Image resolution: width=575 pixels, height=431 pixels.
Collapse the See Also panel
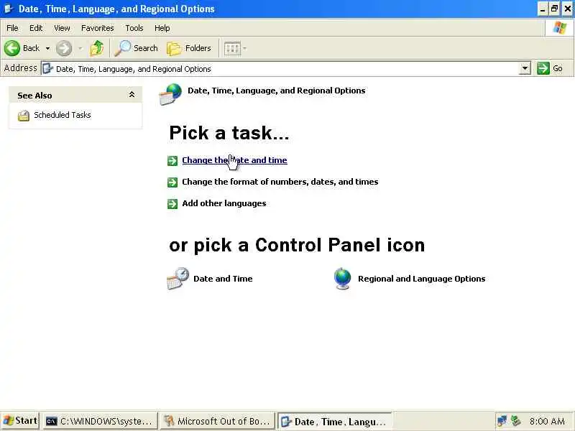[132, 95]
